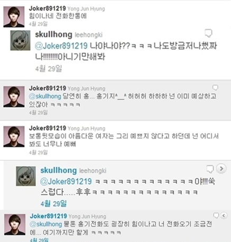Click @Joker891219 mention in second skullhong reply
This screenshot has height=242, width=231.
coord(66,182)
